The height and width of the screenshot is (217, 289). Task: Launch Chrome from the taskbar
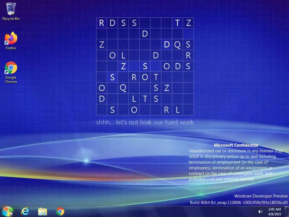coord(60,211)
